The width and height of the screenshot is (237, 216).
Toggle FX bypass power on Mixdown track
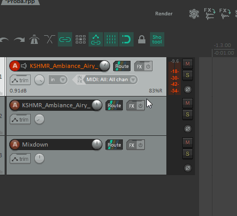tap(141, 145)
